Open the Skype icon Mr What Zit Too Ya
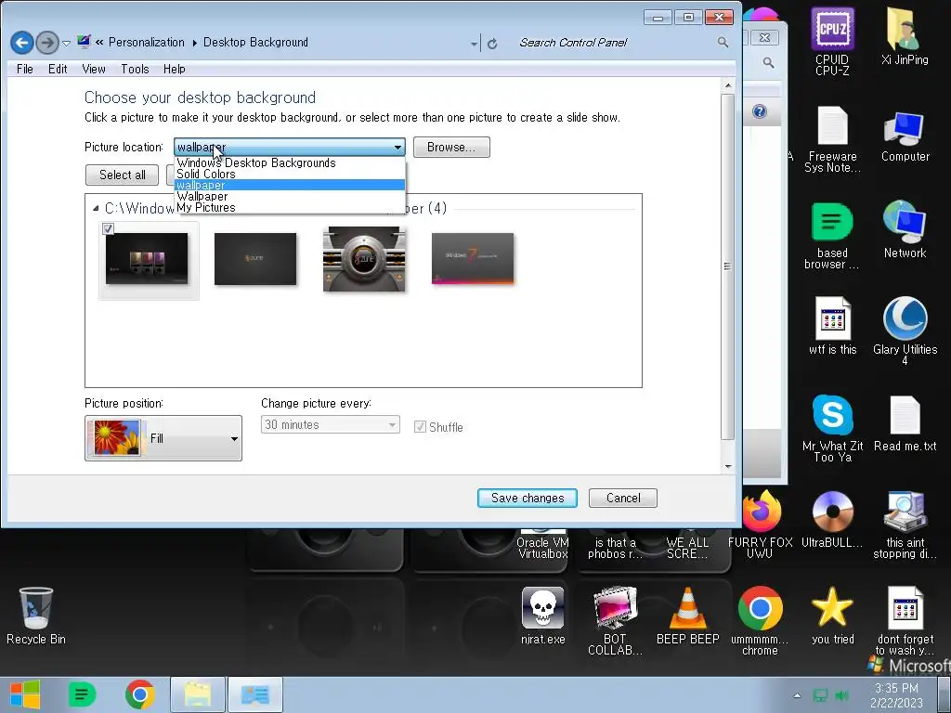Screen dimensions: 951x713 832,428
